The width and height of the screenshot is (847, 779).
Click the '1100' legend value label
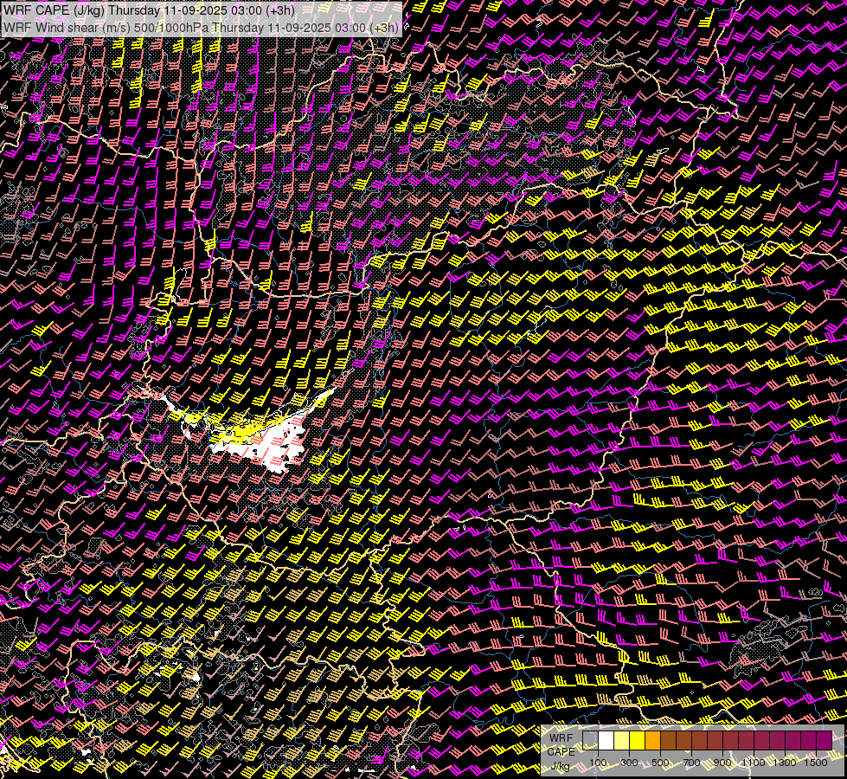[x=754, y=763]
